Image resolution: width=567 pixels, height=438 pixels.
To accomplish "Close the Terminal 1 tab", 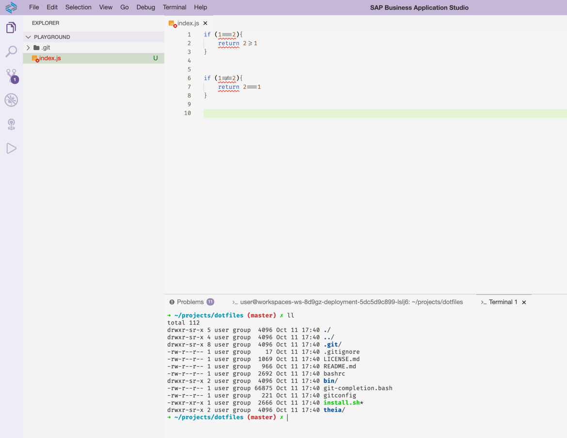I will (524, 302).
